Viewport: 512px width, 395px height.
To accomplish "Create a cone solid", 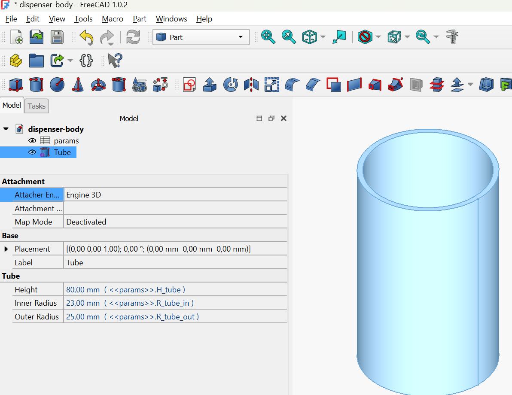I will click(x=78, y=85).
